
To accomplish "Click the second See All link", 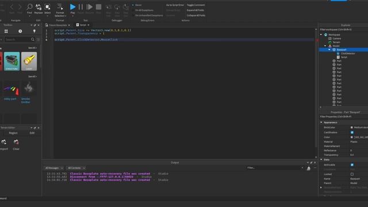I will coord(32,76).
